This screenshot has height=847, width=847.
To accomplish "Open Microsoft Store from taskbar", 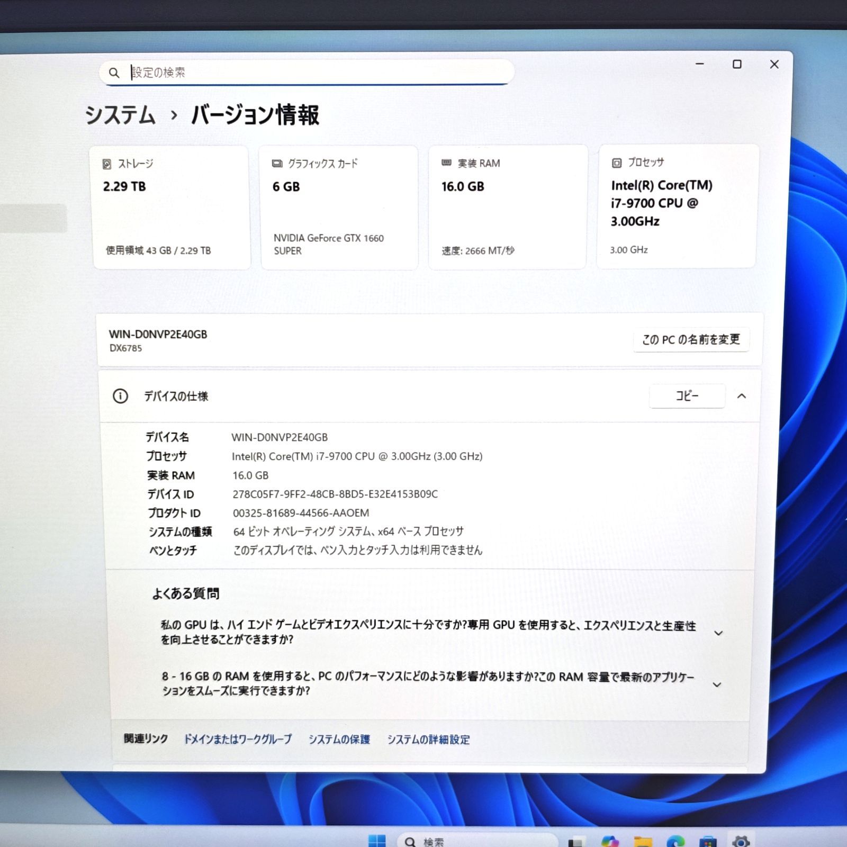I will coord(708,841).
